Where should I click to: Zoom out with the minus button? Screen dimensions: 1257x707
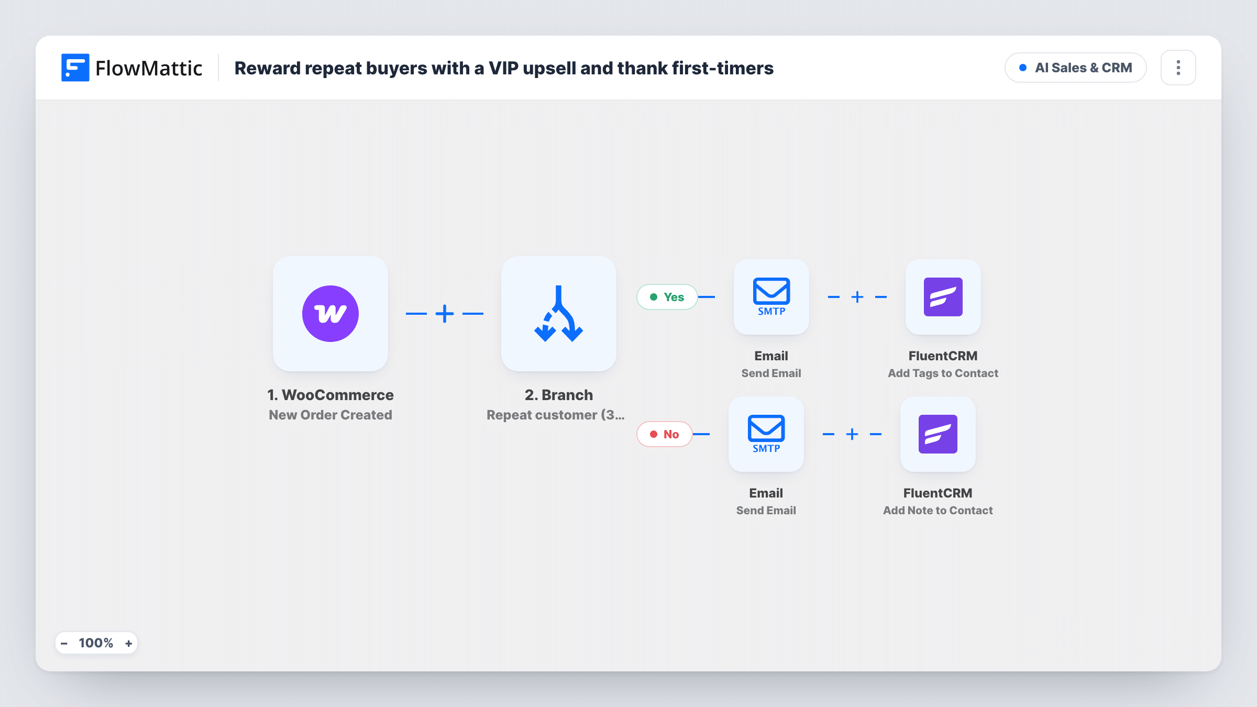point(64,643)
